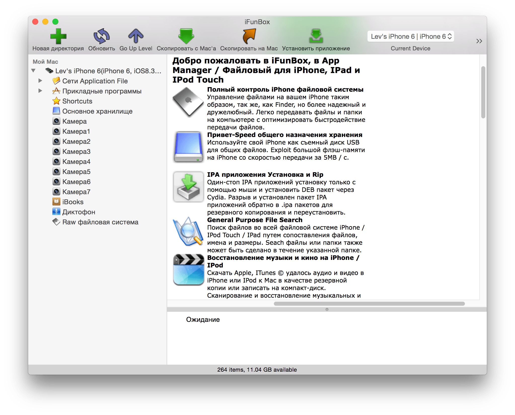
Task: Click the horizontal scrollbar of the welcome pane
Action: coord(369,304)
